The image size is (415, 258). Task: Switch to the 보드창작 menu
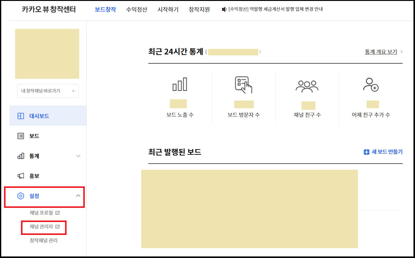click(105, 9)
